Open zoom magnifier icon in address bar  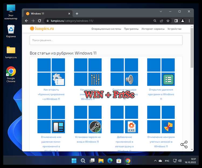click(x=155, y=21)
